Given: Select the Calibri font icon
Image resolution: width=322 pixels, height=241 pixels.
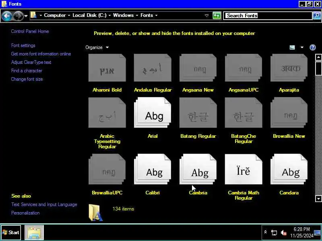Looking at the screenshot, I should [x=153, y=169].
